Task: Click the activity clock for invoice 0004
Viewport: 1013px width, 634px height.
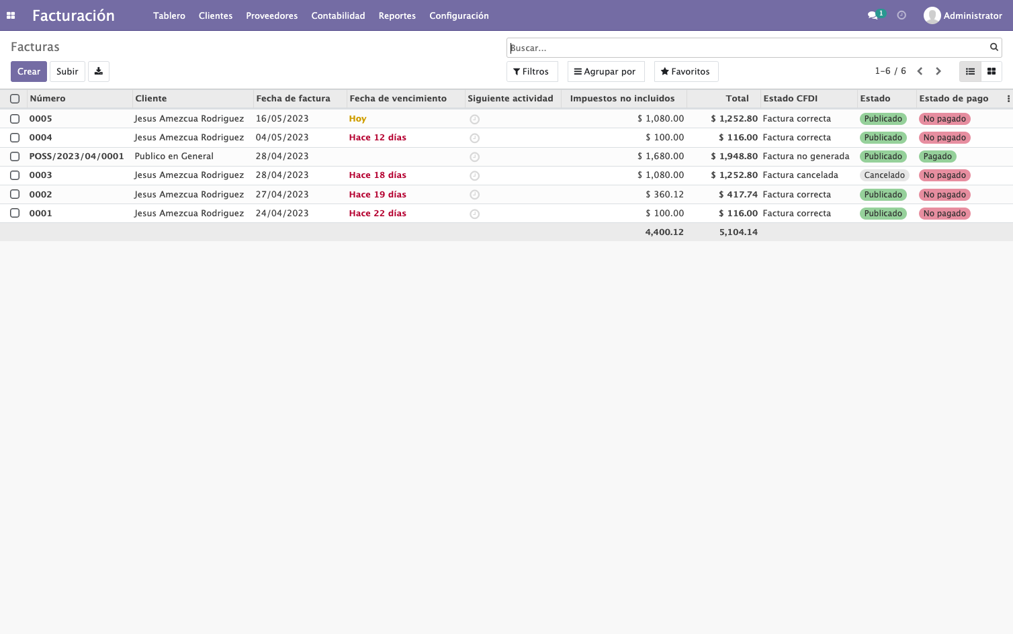Action: point(474,138)
